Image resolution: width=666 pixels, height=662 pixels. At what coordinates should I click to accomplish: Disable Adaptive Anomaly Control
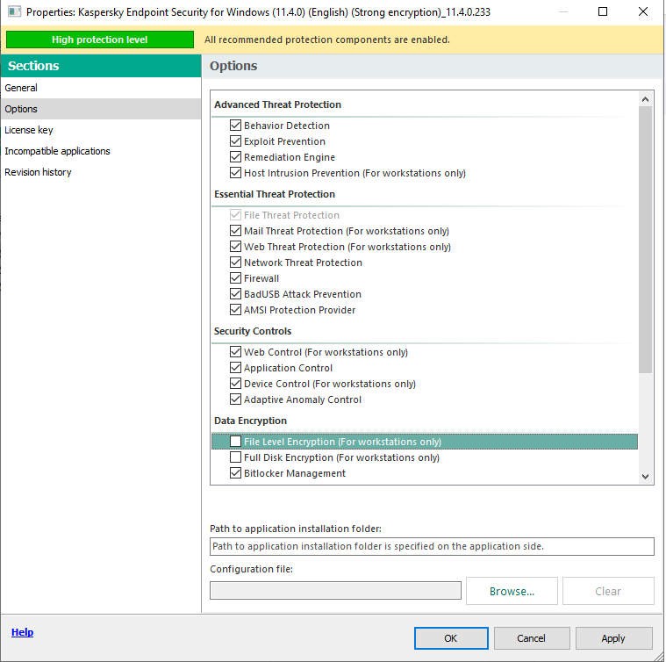pyautogui.click(x=235, y=399)
